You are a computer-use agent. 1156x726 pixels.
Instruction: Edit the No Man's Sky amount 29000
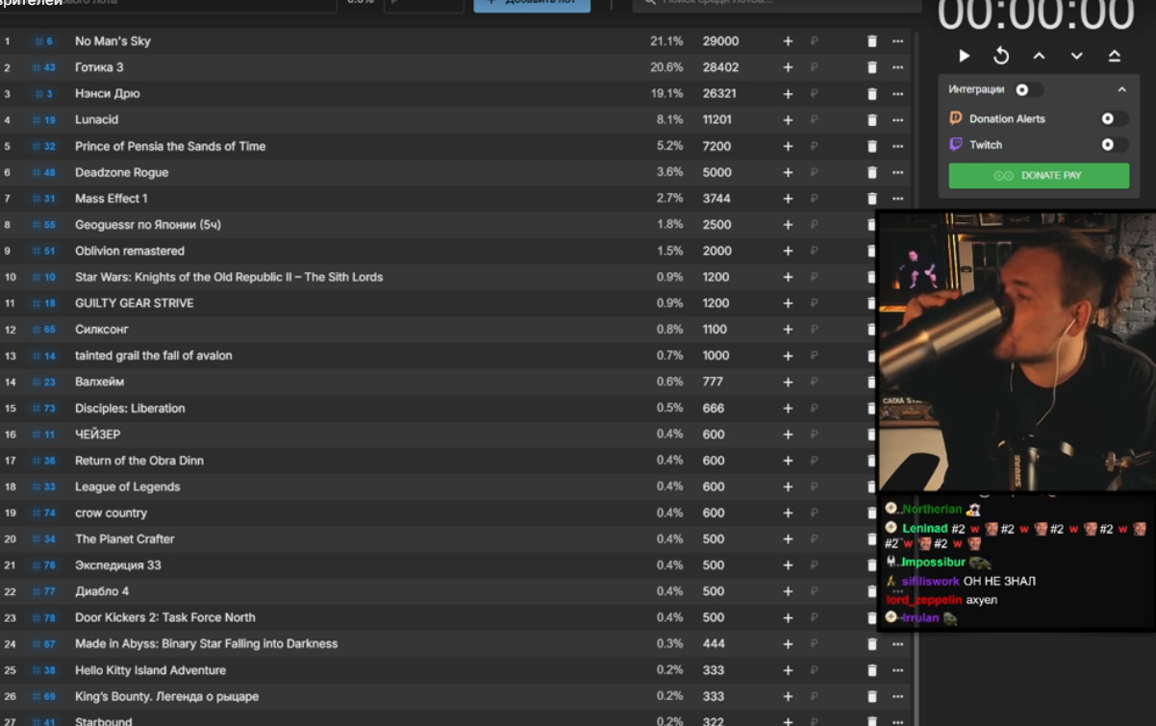click(720, 41)
